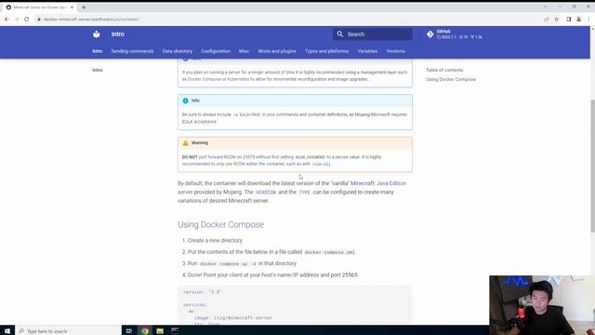Screen dimensions: 595x335
Task: Click the Windows Start button
Action: (x=7, y=331)
